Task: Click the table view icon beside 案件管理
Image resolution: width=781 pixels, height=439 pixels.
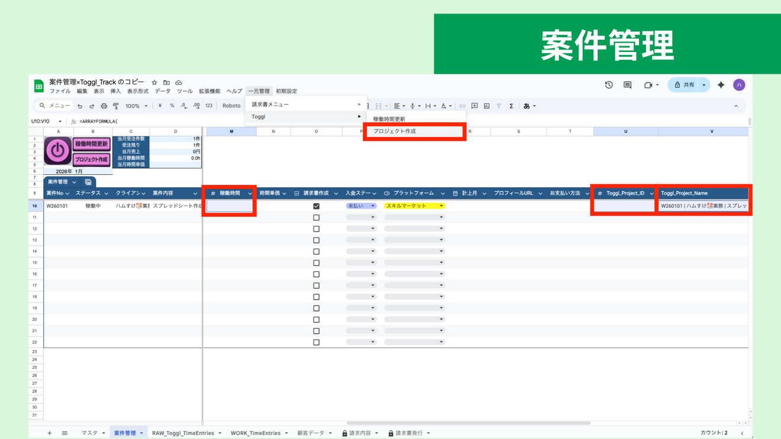Action: coord(88,182)
